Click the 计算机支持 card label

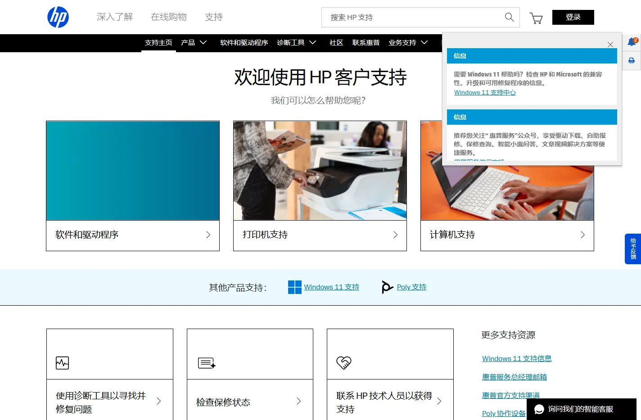(x=452, y=235)
